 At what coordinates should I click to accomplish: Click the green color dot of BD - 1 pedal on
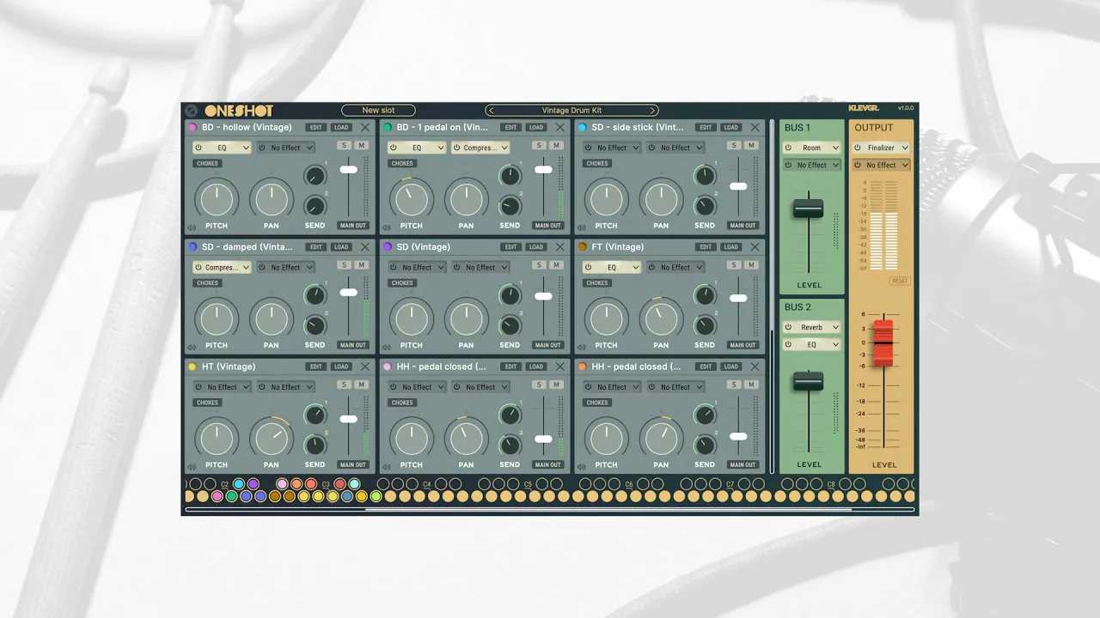click(x=388, y=127)
